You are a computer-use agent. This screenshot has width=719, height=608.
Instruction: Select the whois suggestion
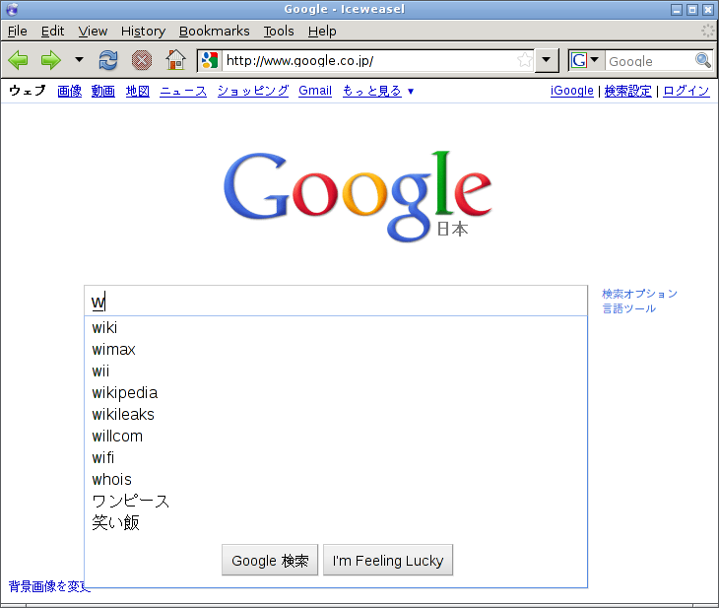pos(336,480)
